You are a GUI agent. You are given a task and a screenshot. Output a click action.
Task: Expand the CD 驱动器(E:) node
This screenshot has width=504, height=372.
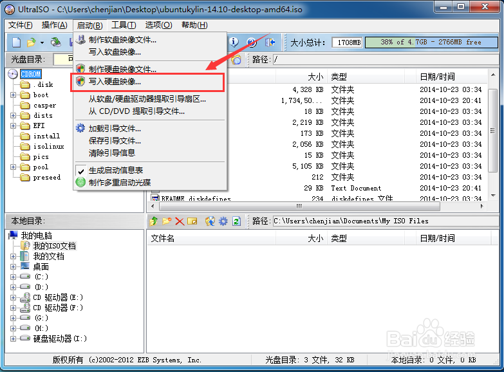tap(13, 297)
